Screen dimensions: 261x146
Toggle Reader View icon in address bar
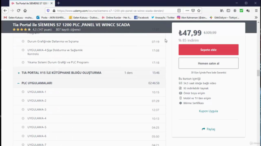click(179, 11)
